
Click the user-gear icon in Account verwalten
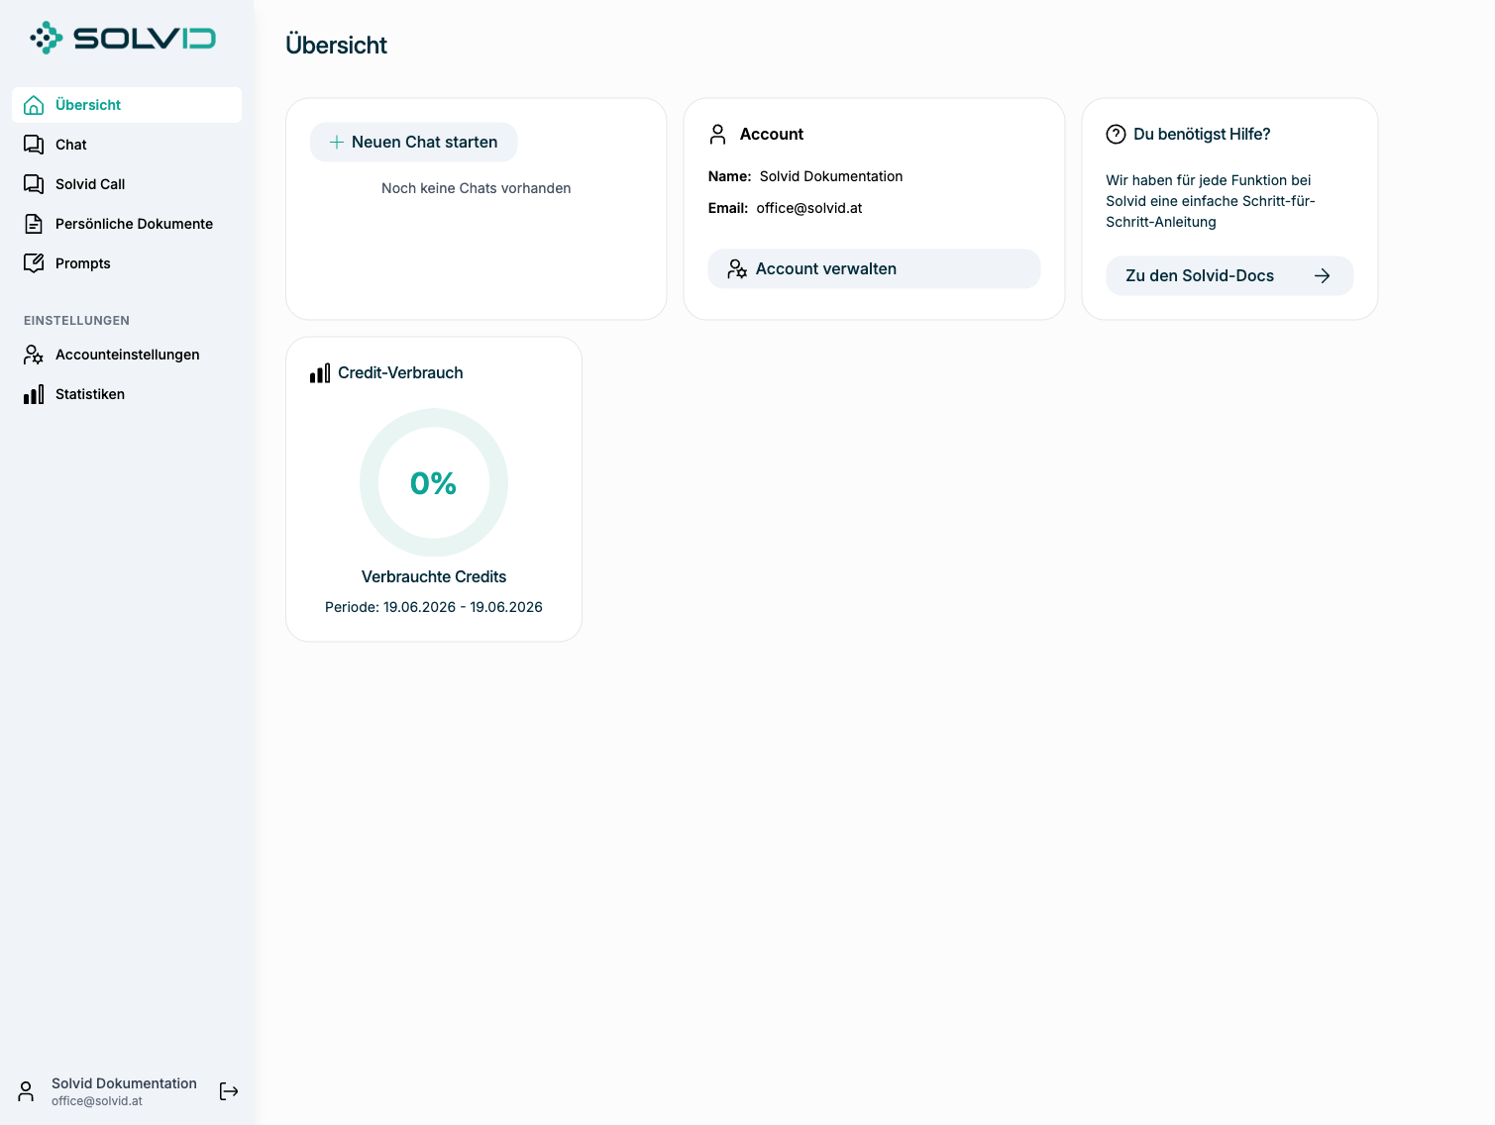coord(737,269)
